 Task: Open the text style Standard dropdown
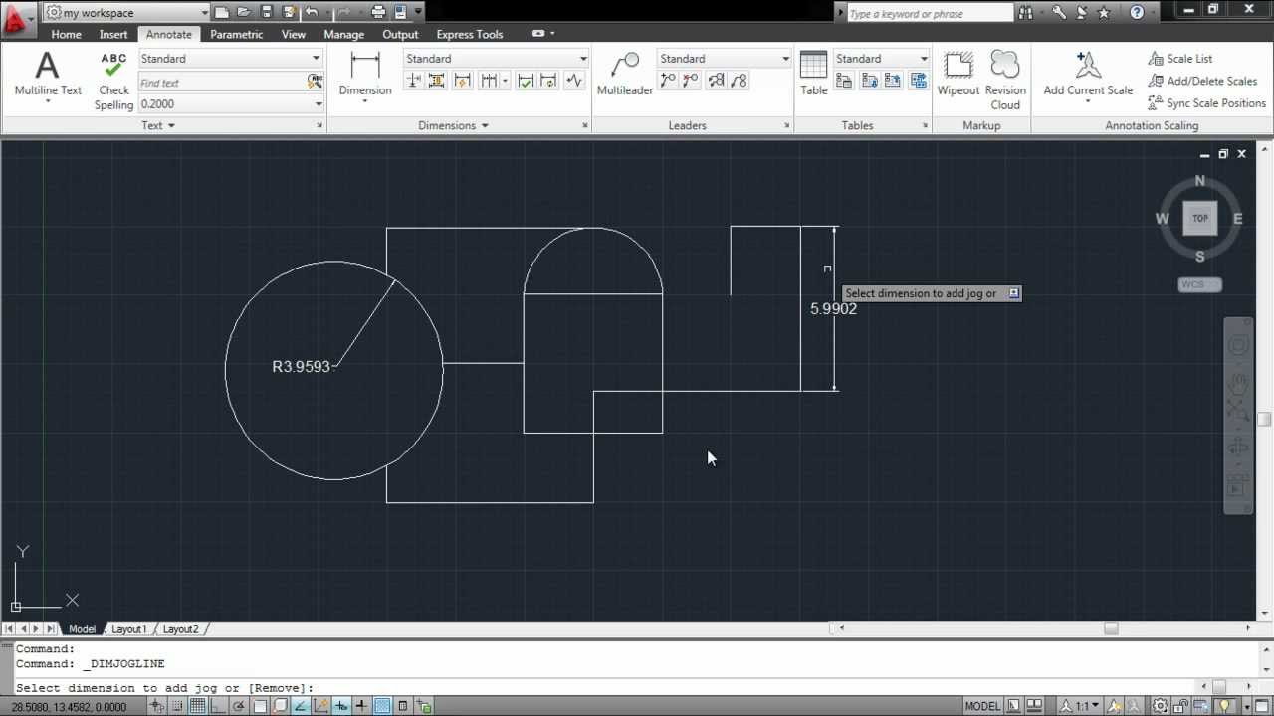click(231, 59)
